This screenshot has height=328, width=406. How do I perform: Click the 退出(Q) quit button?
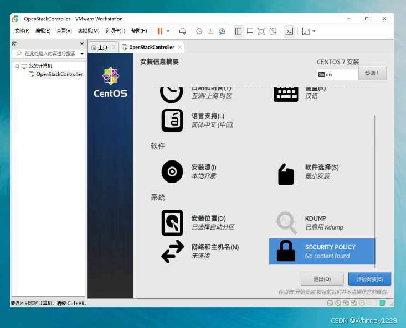[322, 279]
